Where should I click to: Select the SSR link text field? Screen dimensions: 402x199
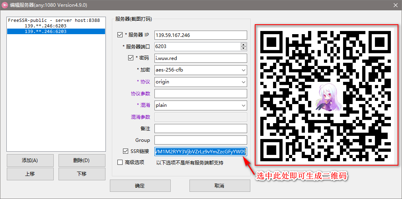point(201,151)
